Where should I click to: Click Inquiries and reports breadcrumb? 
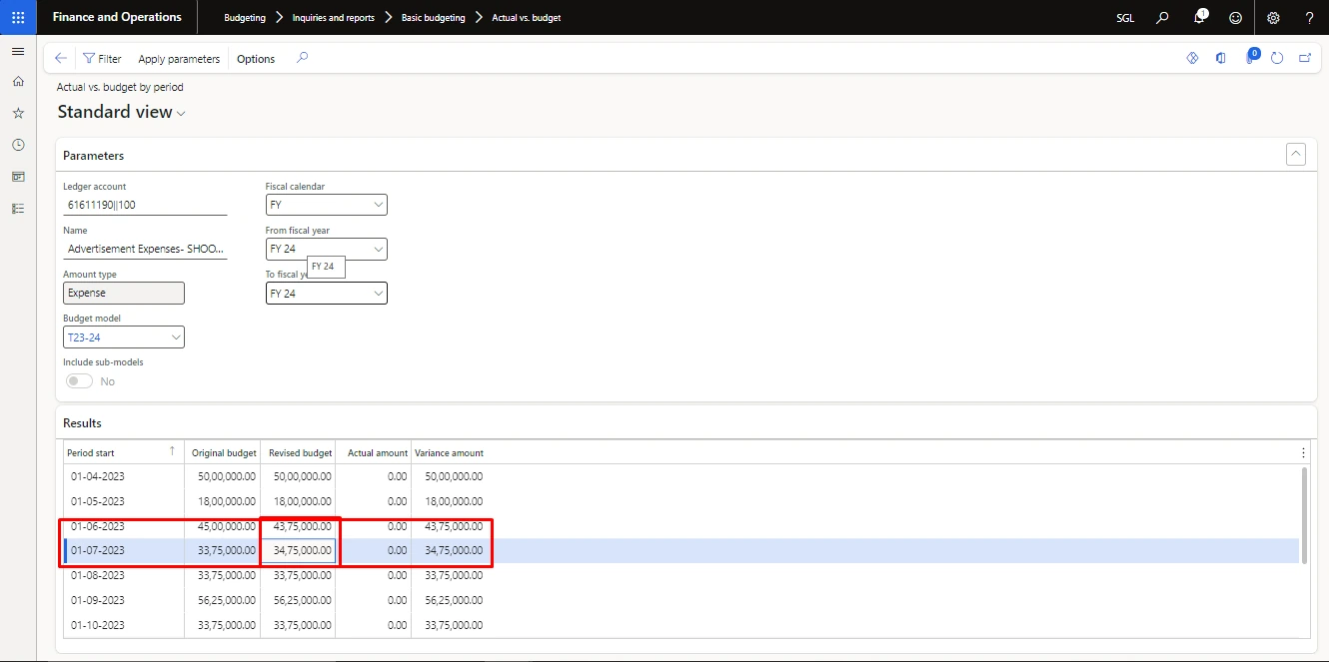(334, 18)
